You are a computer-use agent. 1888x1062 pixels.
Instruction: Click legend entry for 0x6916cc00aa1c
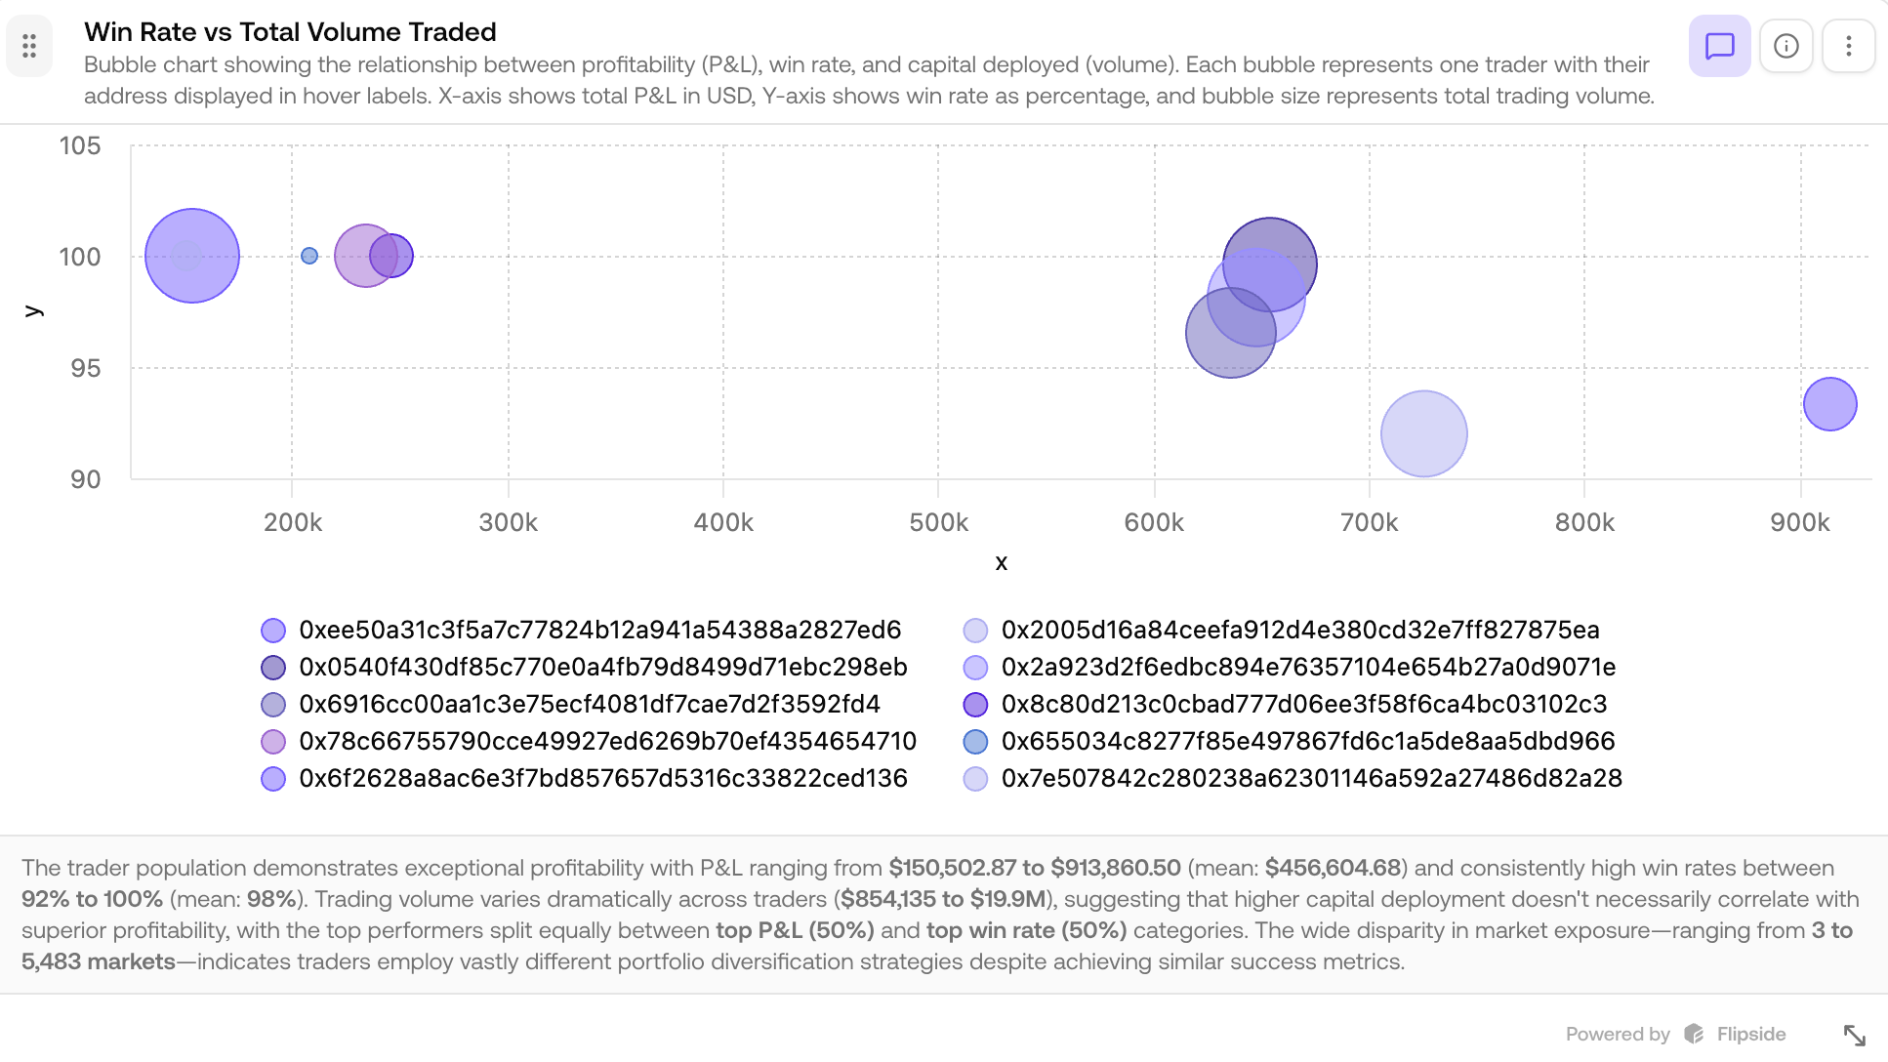point(589,704)
